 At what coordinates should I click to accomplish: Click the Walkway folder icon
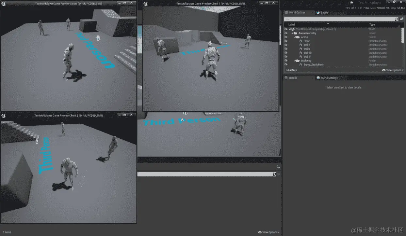pyautogui.click(x=298, y=61)
